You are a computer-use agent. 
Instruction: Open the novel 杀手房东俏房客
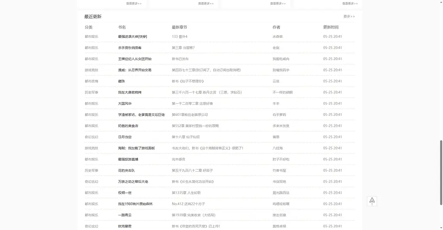pyautogui.click(x=129, y=48)
